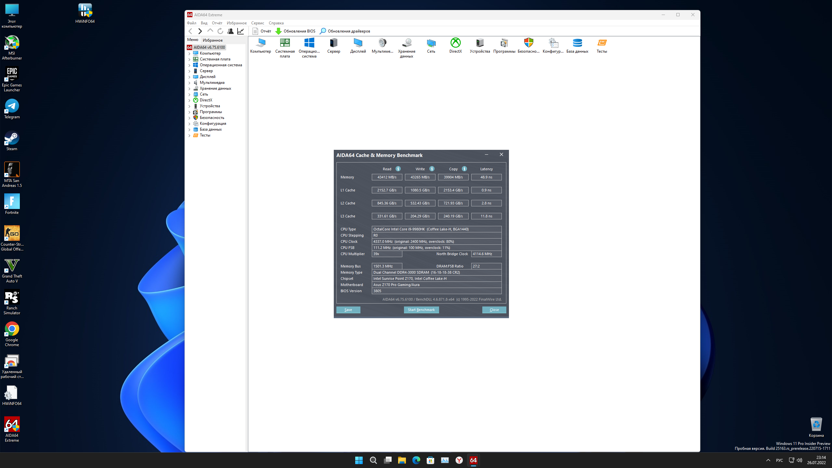The image size is (832, 468).
Task: Click the Copy info icon in benchmark
Action: pyautogui.click(x=464, y=169)
